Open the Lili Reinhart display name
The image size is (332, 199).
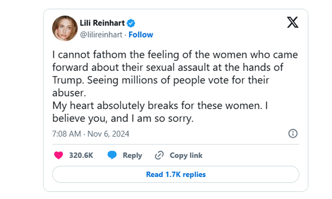(103, 23)
